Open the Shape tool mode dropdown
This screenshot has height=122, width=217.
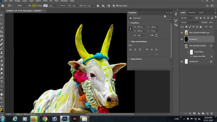coord(22,5)
